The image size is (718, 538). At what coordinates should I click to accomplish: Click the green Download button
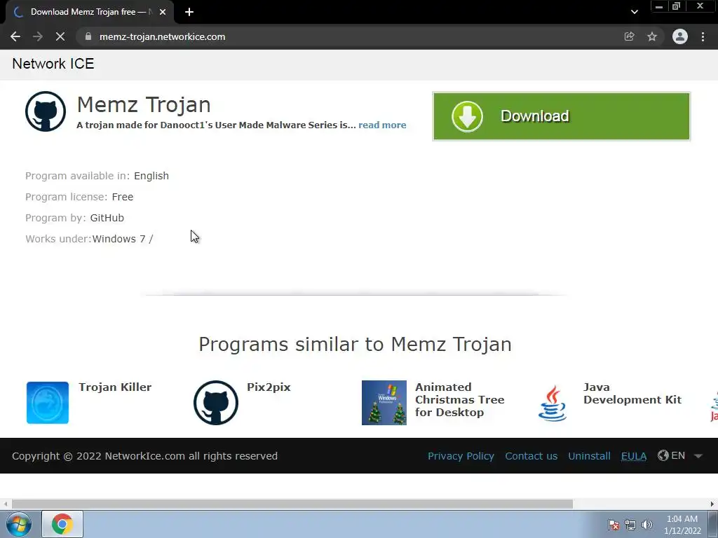pyautogui.click(x=562, y=116)
